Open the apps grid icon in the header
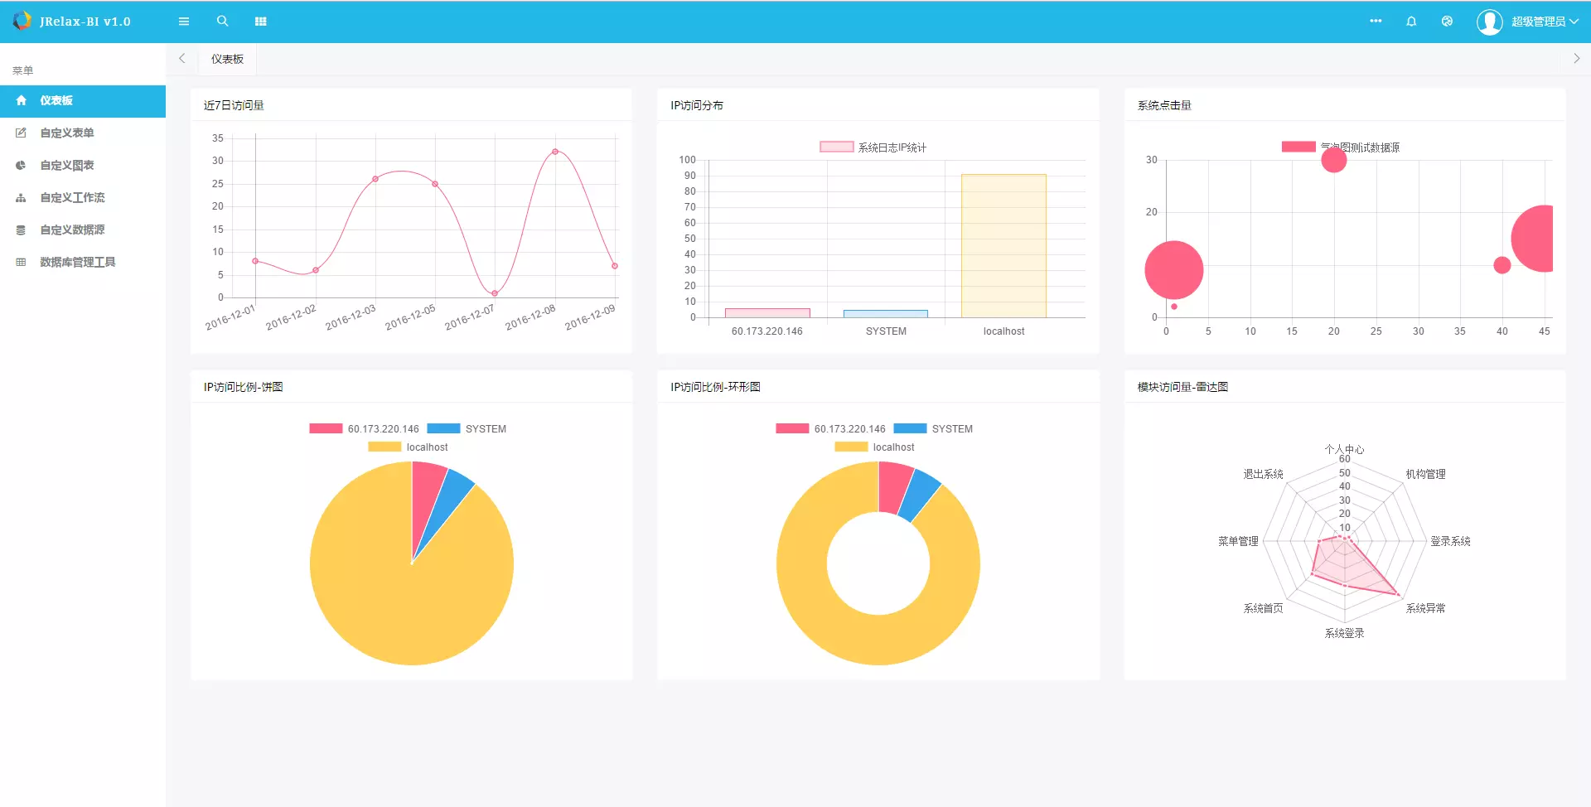 (x=260, y=21)
